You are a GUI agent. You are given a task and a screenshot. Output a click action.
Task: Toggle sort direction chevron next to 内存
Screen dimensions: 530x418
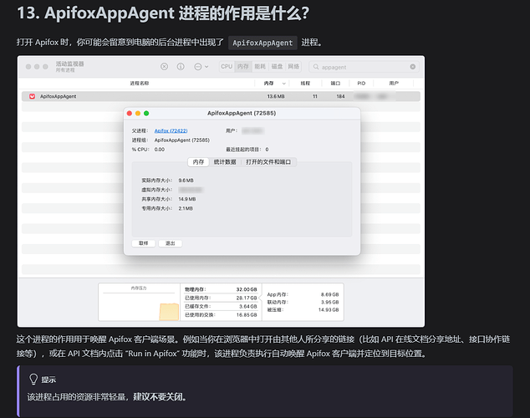point(283,84)
